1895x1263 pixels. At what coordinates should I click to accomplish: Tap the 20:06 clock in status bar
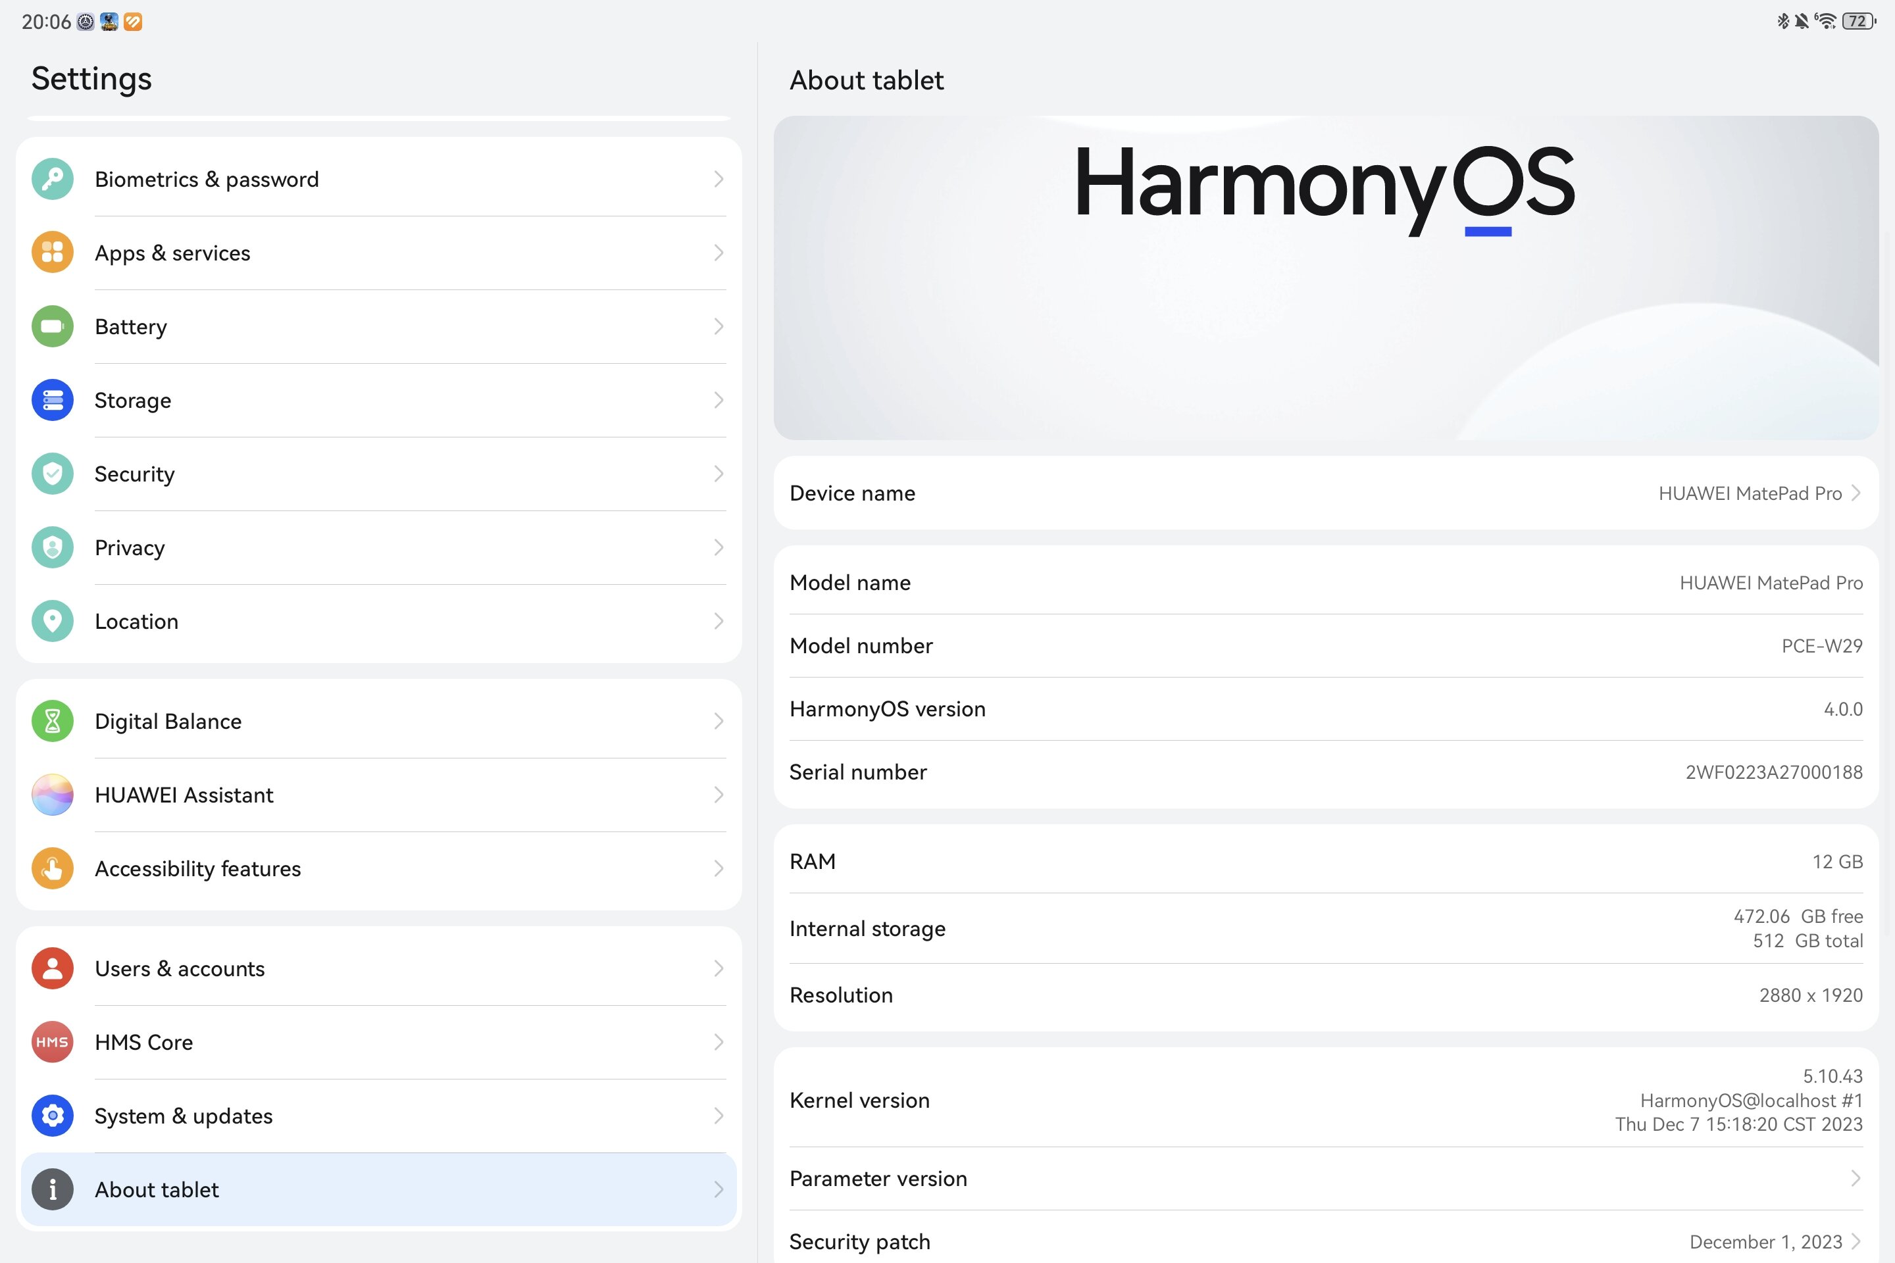coord(46,22)
